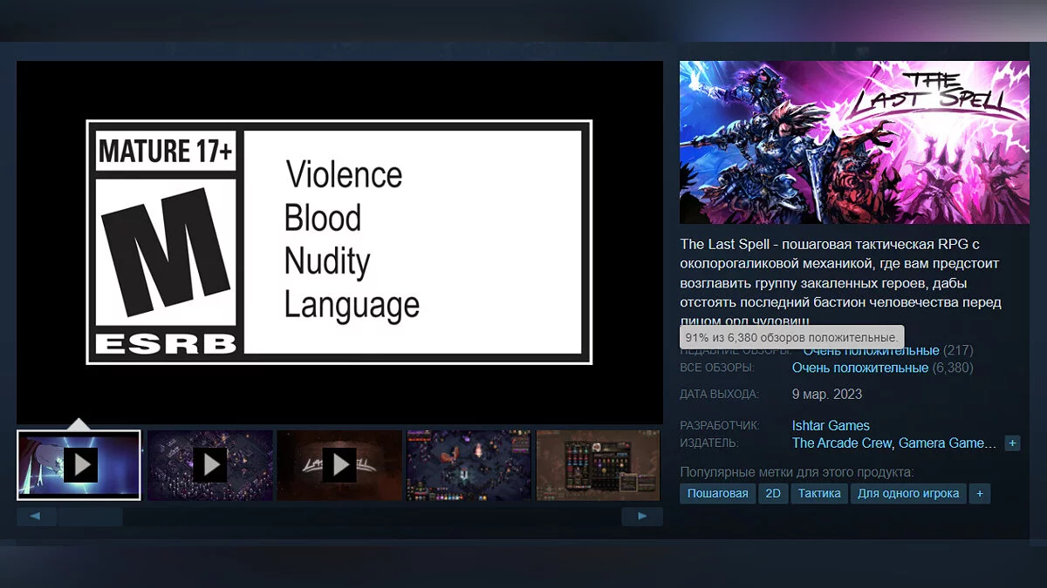Click the ИЗДАТЕЛЬ label
The height and width of the screenshot is (588, 1047).
(709, 443)
